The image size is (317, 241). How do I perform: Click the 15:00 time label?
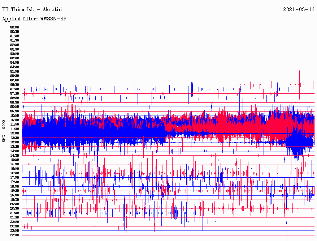(x=15, y=160)
